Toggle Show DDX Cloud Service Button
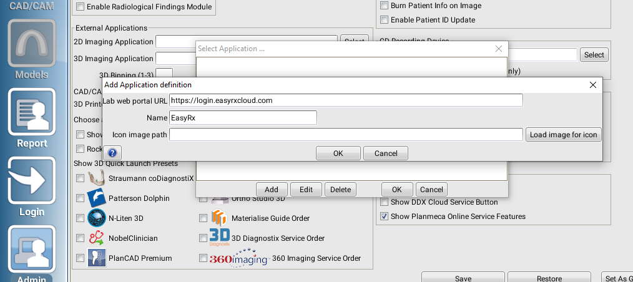Viewport: 633px width, 282px height. click(x=385, y=202)
